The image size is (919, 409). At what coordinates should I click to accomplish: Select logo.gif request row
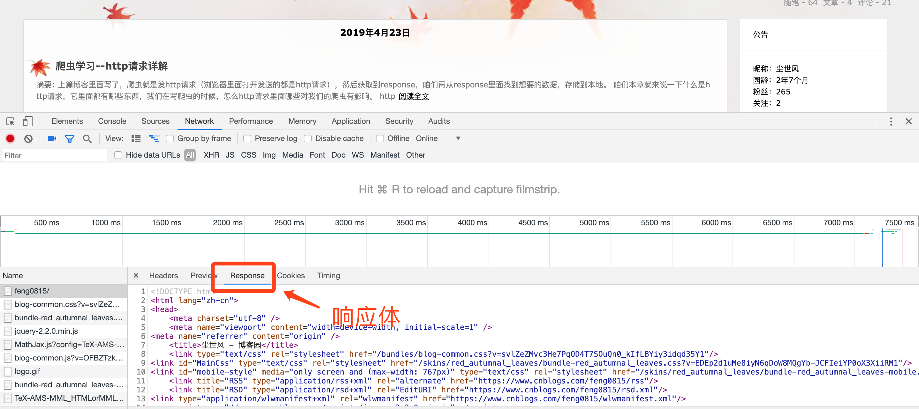(x=64, y=372)
